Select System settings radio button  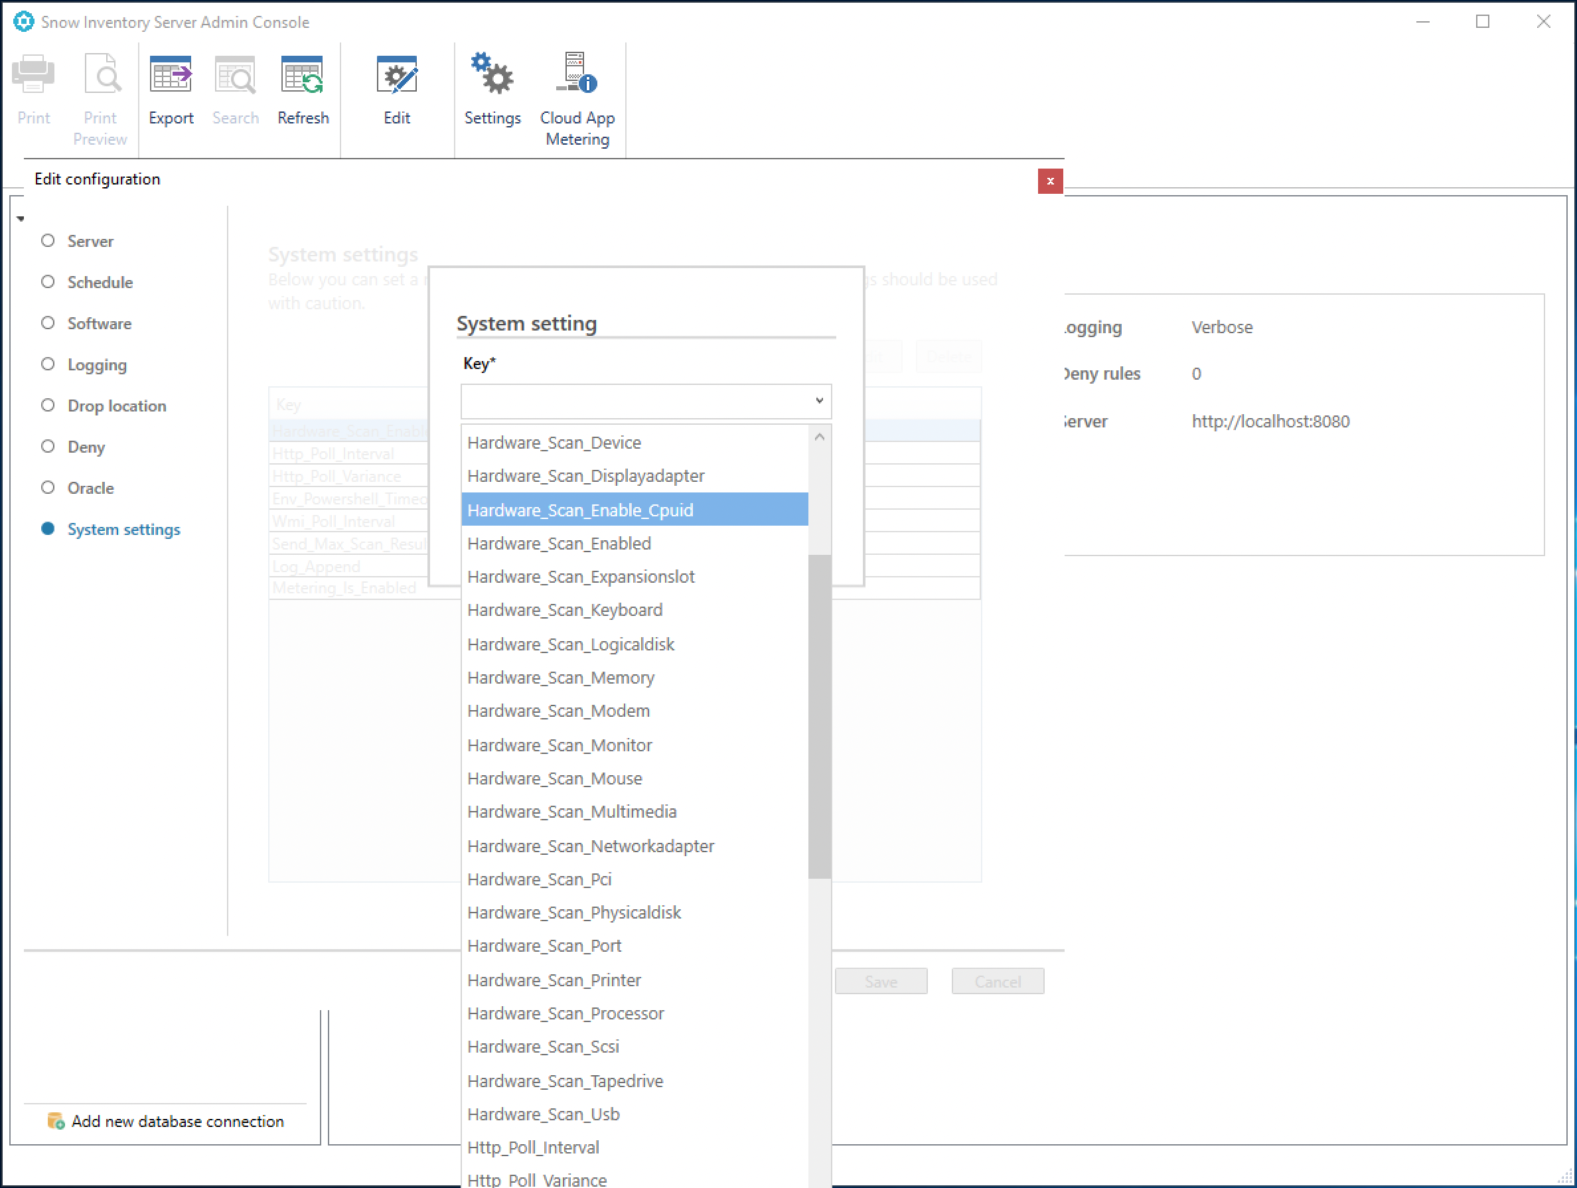(47, 529)
